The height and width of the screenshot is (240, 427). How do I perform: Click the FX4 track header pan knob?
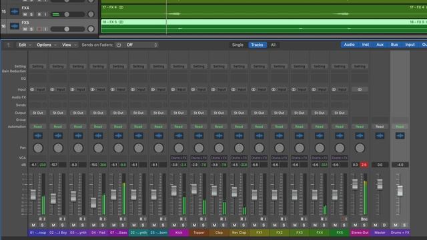pos(91,14)
